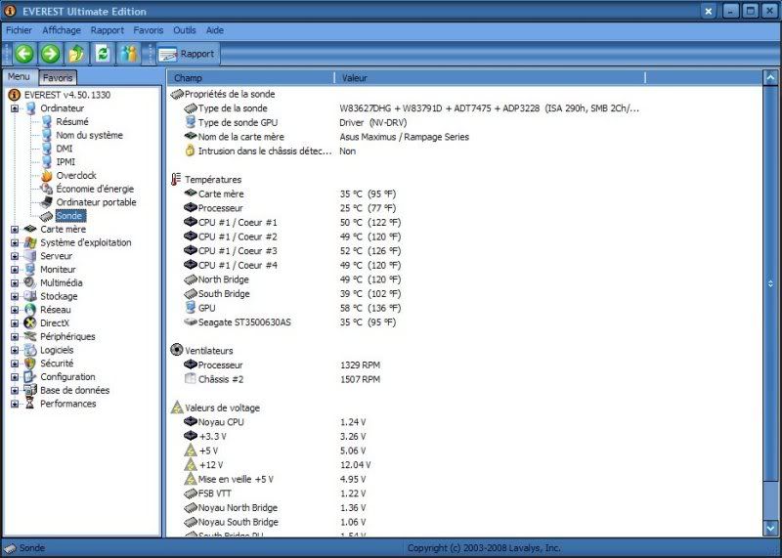Open the Affichage menu
The height and width of the screenshot is (558, 782).
(62, 30)
